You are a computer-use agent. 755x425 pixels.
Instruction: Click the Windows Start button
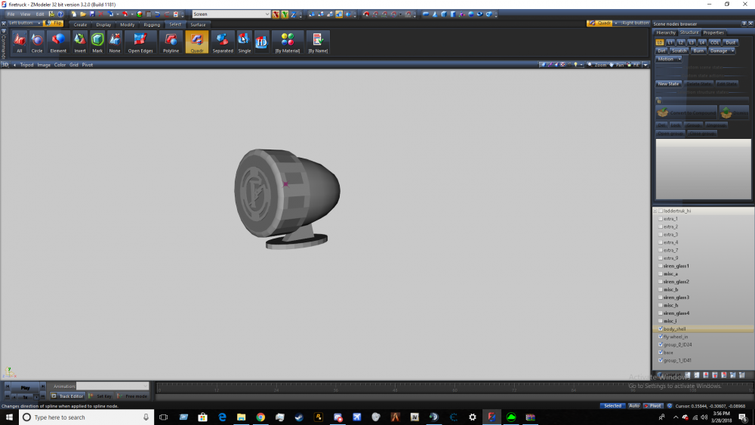9,417
